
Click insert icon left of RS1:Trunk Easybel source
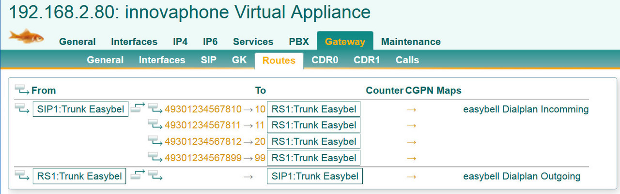coord(22,175)
